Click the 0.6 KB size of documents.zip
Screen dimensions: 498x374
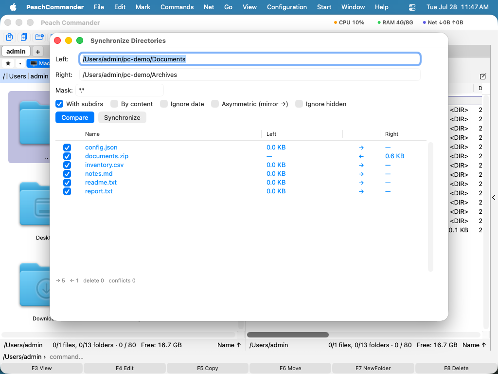(395, 156)
